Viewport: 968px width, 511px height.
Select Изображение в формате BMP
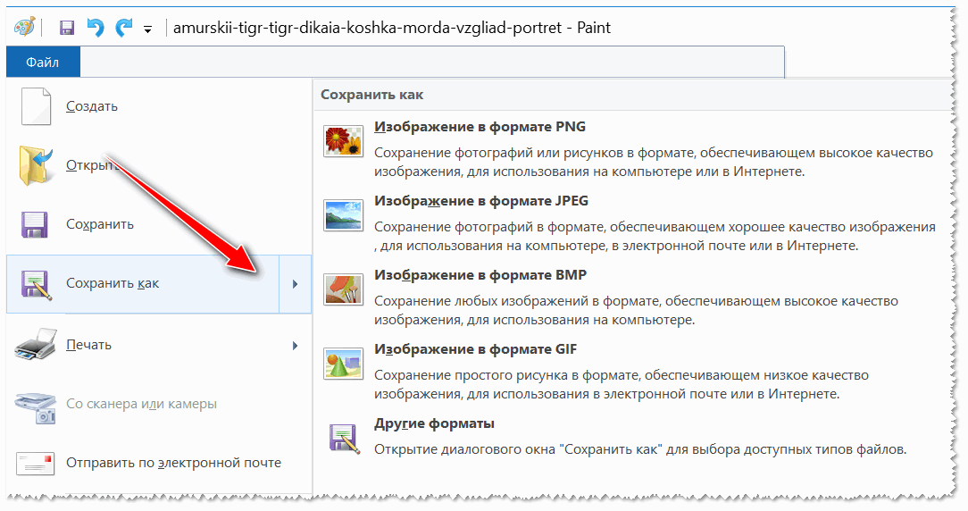tap(480, 275)
